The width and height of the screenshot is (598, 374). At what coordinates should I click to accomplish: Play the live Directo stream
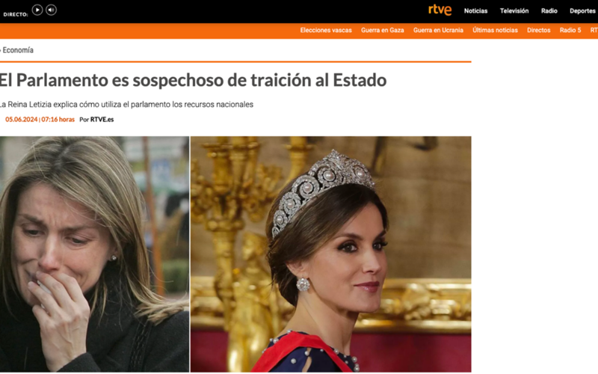coord(37,10)
